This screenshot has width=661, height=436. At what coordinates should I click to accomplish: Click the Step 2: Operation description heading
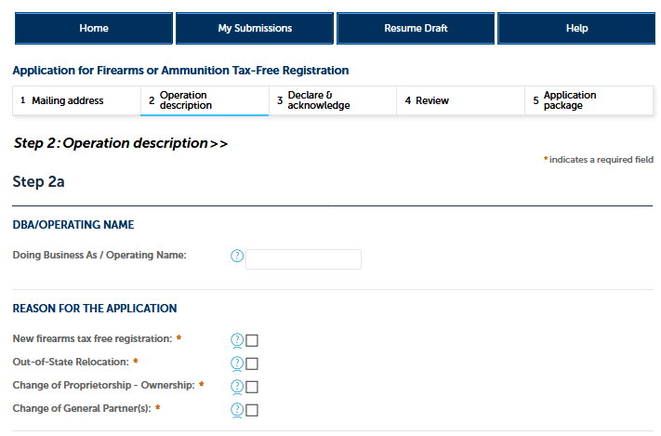pos(121,143)
